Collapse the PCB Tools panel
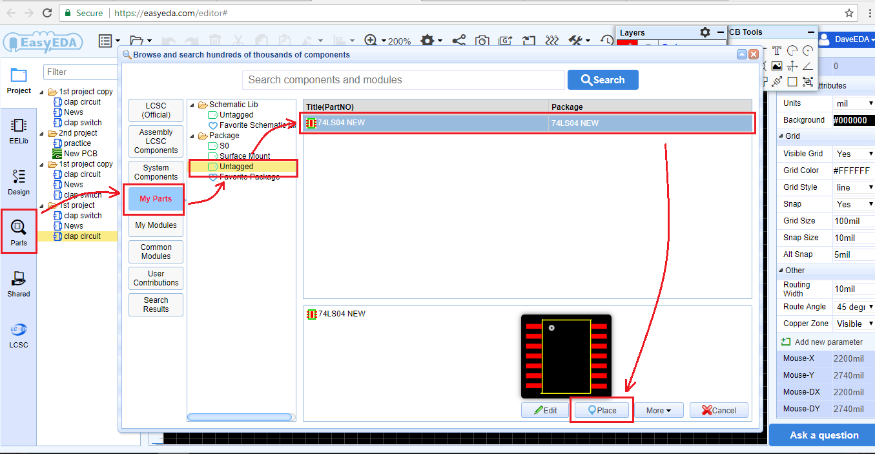The height and width of the screenshot is (454, 875). pos(811,32)
